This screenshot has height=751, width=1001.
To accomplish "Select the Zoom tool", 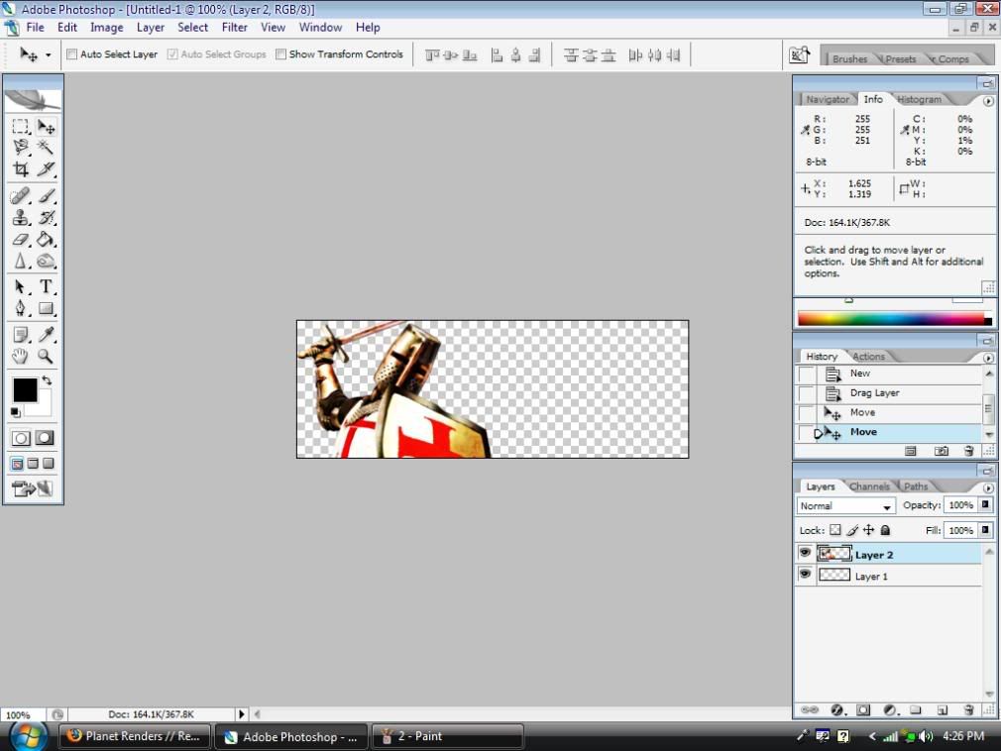I will 46,356.
